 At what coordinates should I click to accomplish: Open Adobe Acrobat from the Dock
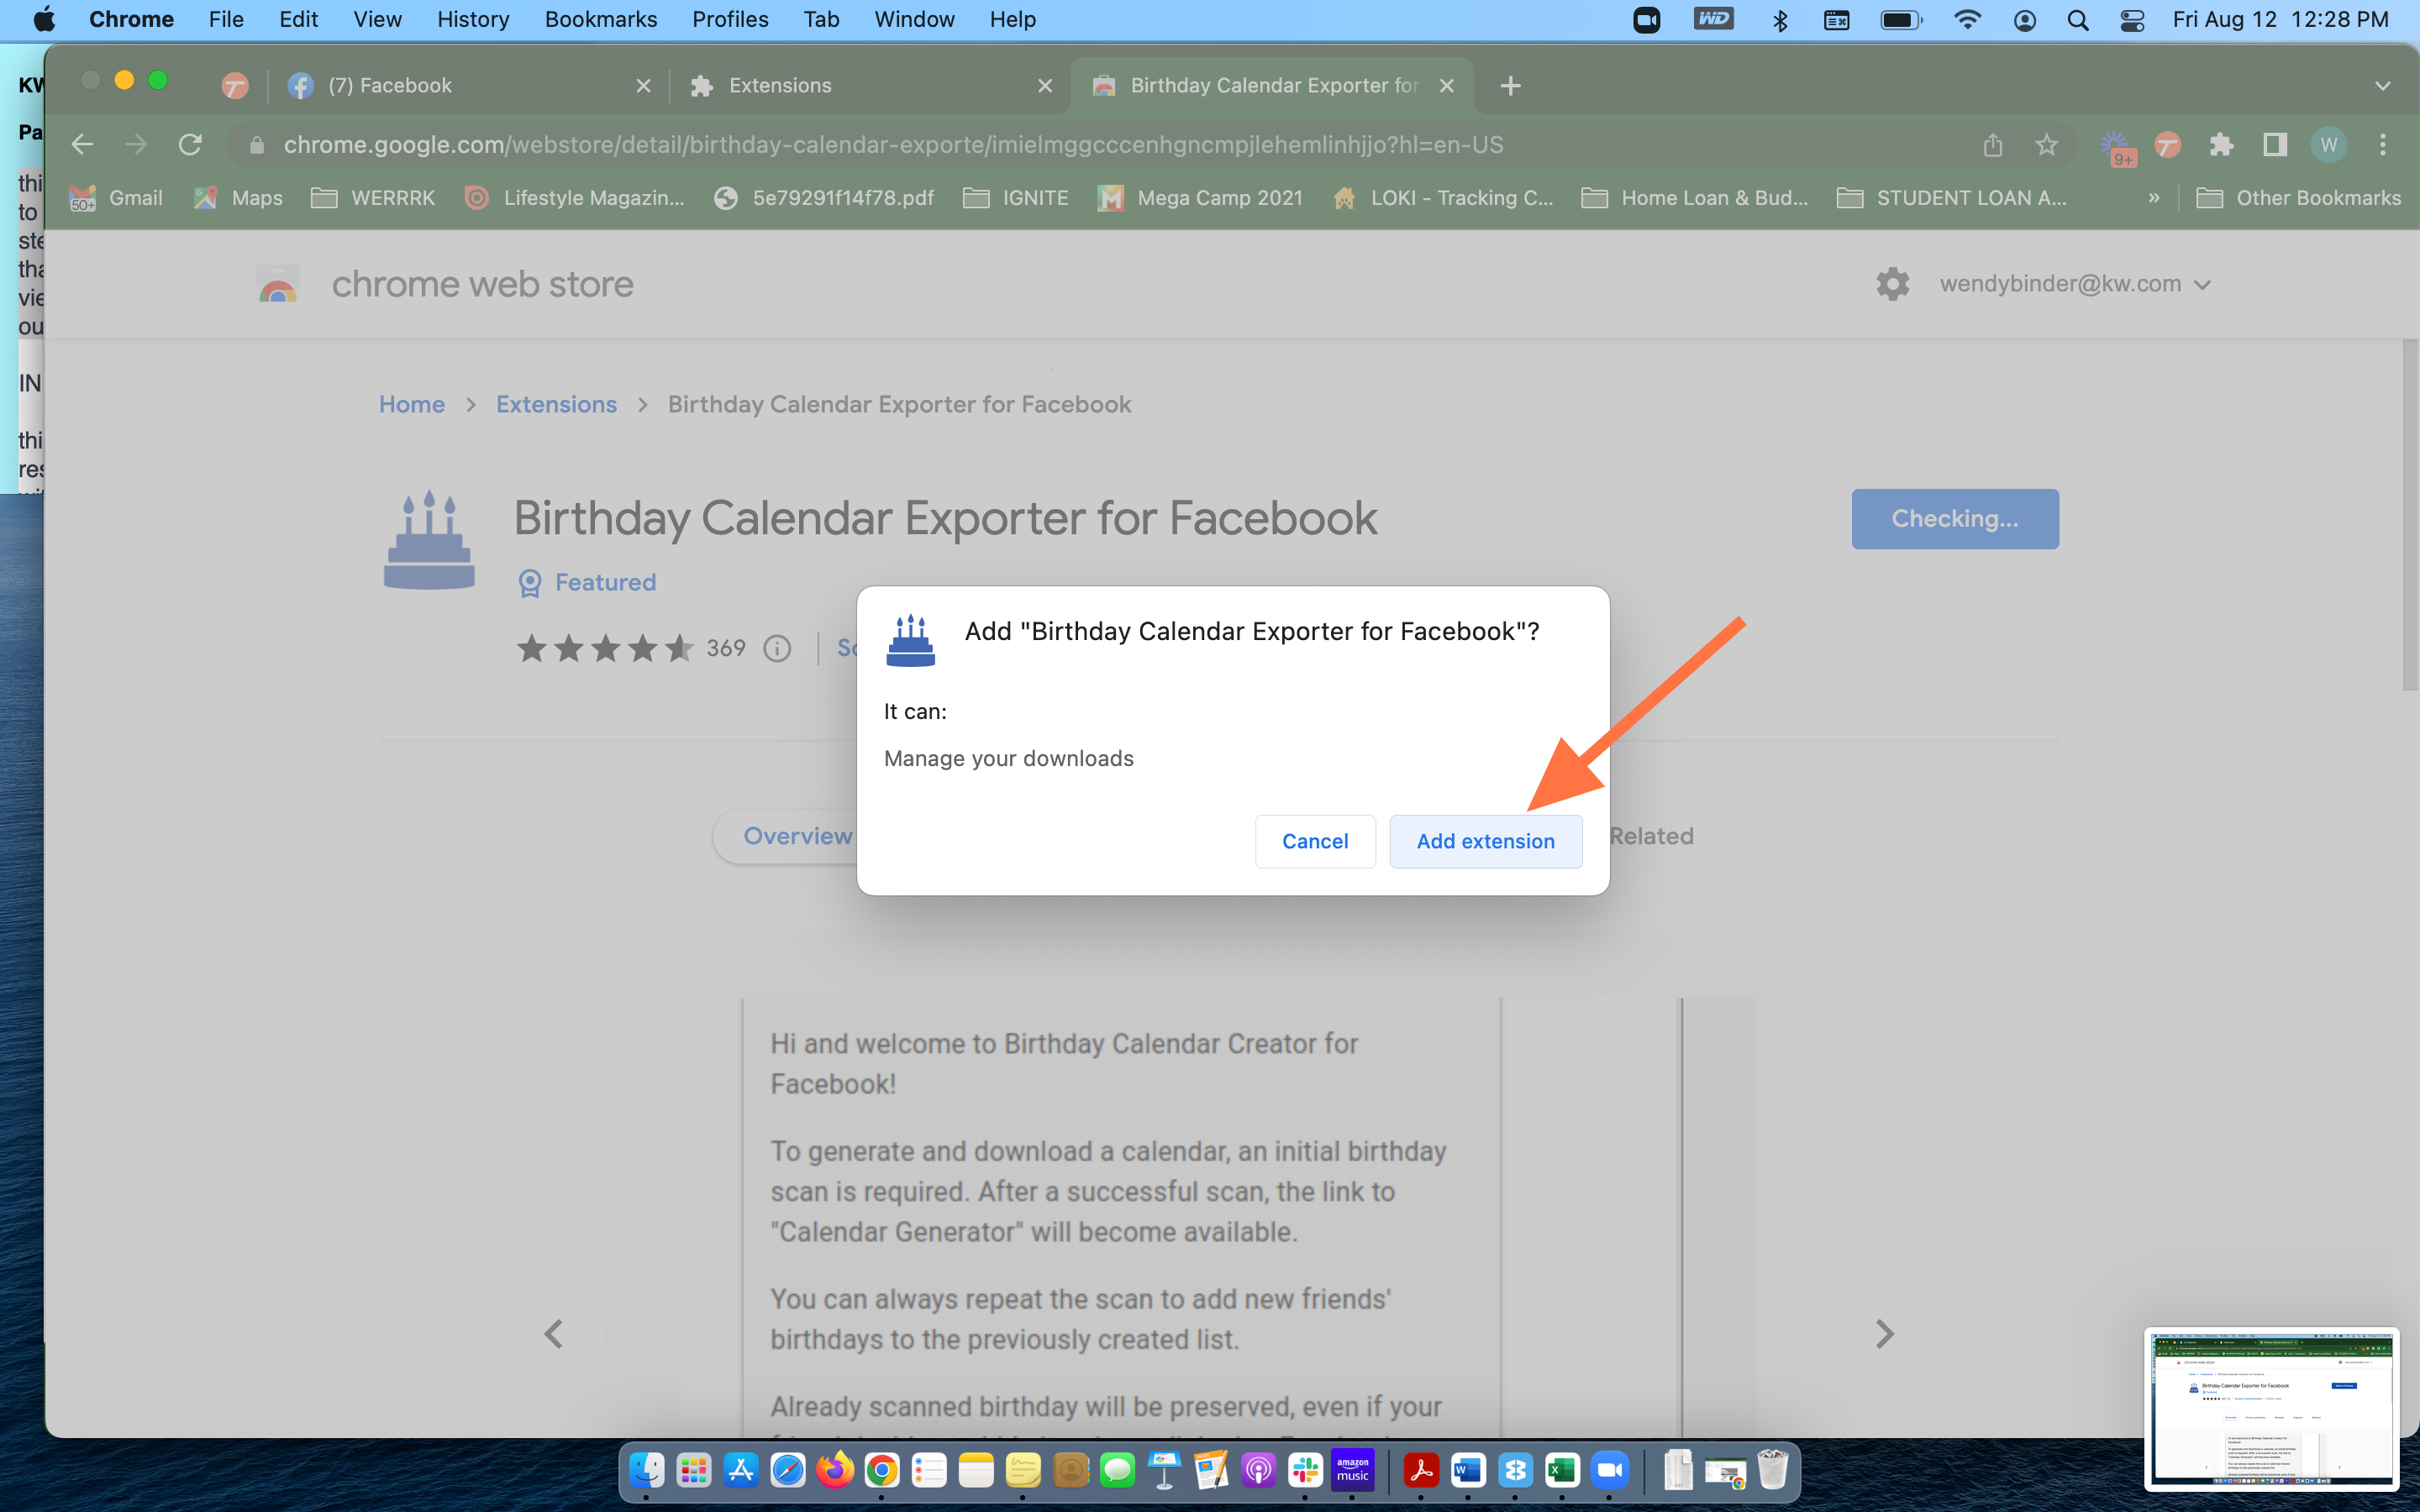pyautogui.click(x=1421, y=1470)
